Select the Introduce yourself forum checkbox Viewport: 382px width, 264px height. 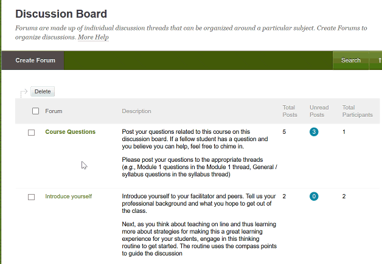pos(32,197)
